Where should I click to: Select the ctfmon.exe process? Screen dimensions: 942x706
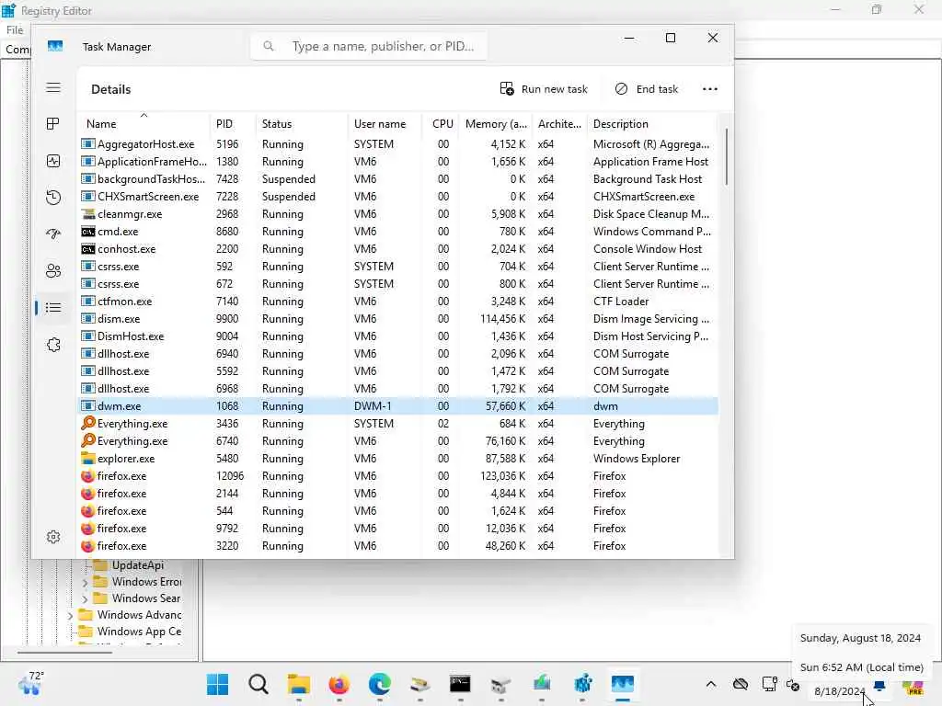tap(399, 302)
